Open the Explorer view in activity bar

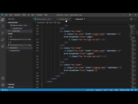(3, 20)
